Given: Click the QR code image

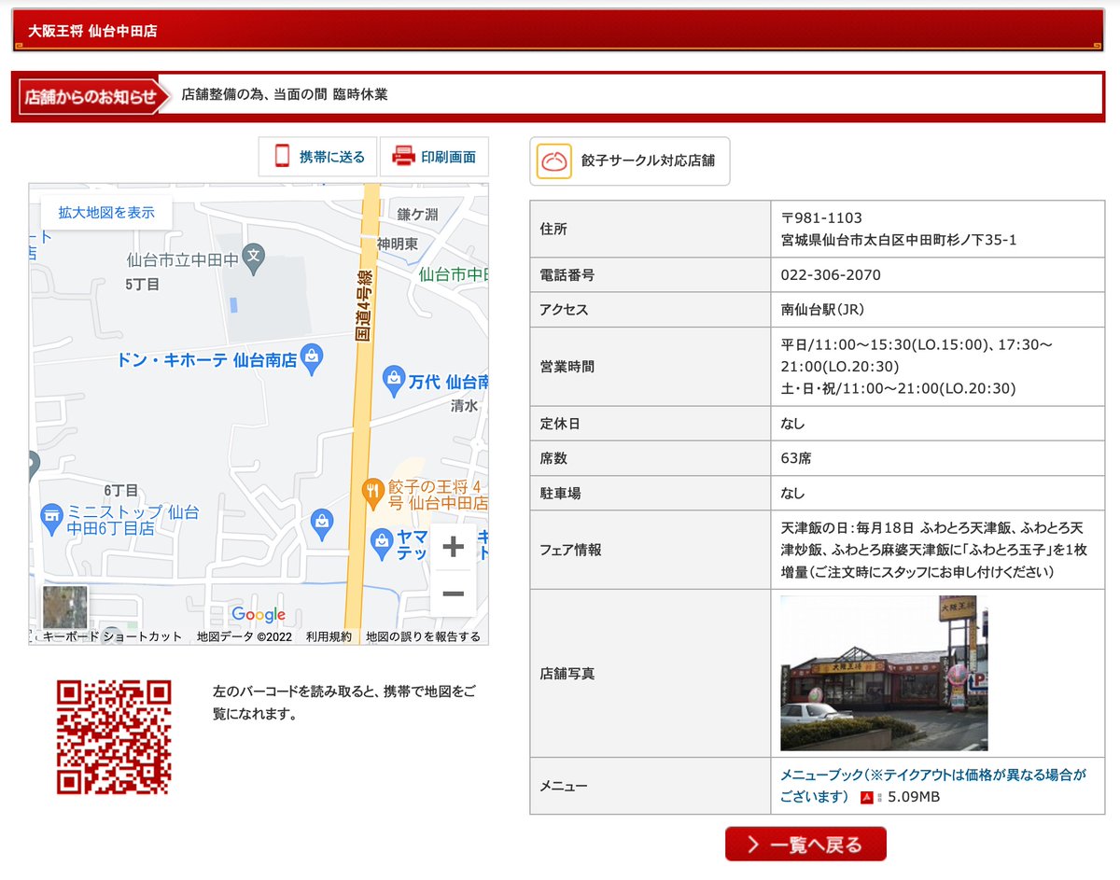Looking at the screenshot, I should pyautogui.click(x=114, y=737).
